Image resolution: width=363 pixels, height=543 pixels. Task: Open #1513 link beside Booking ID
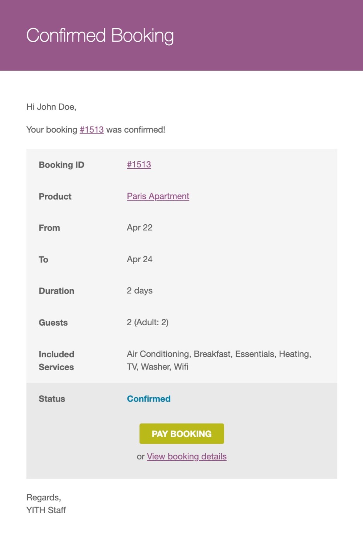tap(139, 164)
